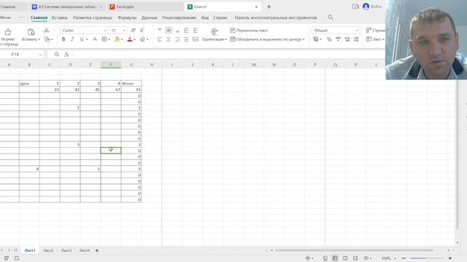This screenshot has width=467, height=262.
Task: Click the ribbon search magnifier icon
Action: coord(331,17)
